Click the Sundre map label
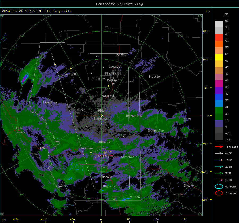This screenshot has height=223, width=239. pos(81,110)
